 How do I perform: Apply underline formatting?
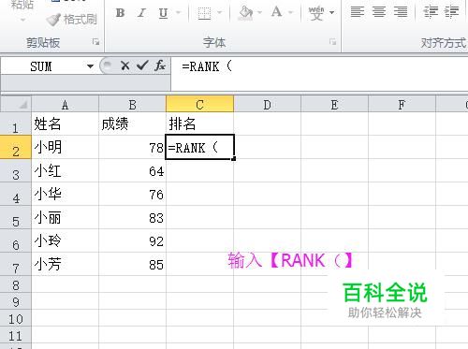(x=163, y=13)
